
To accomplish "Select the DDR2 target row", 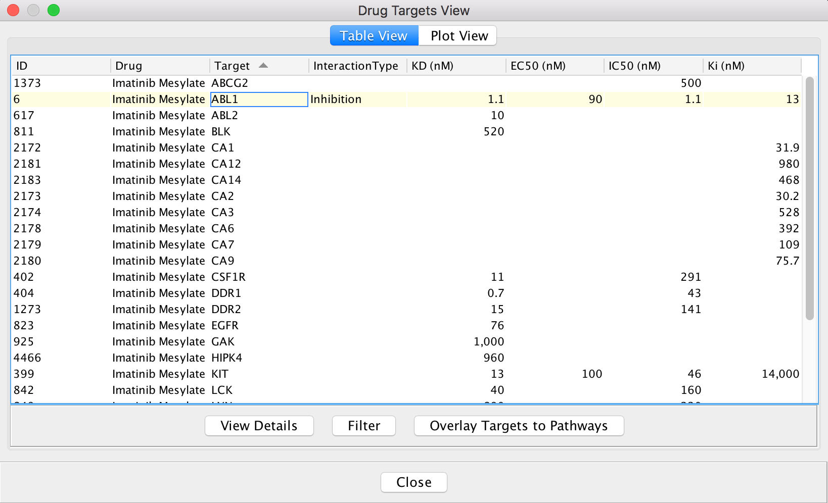I will pos(407,310).
